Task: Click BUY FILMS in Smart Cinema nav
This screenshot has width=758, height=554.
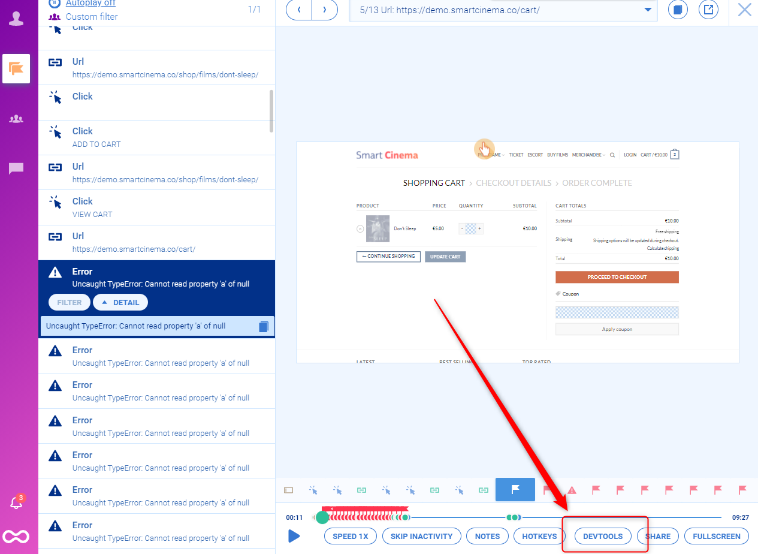Action: click(557, 155)
